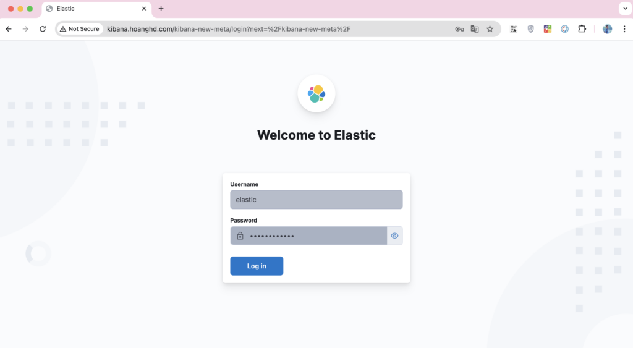Open the QR code extension icon
The width and height of the screenshot is (633, 348).
[x=514, y=28]
